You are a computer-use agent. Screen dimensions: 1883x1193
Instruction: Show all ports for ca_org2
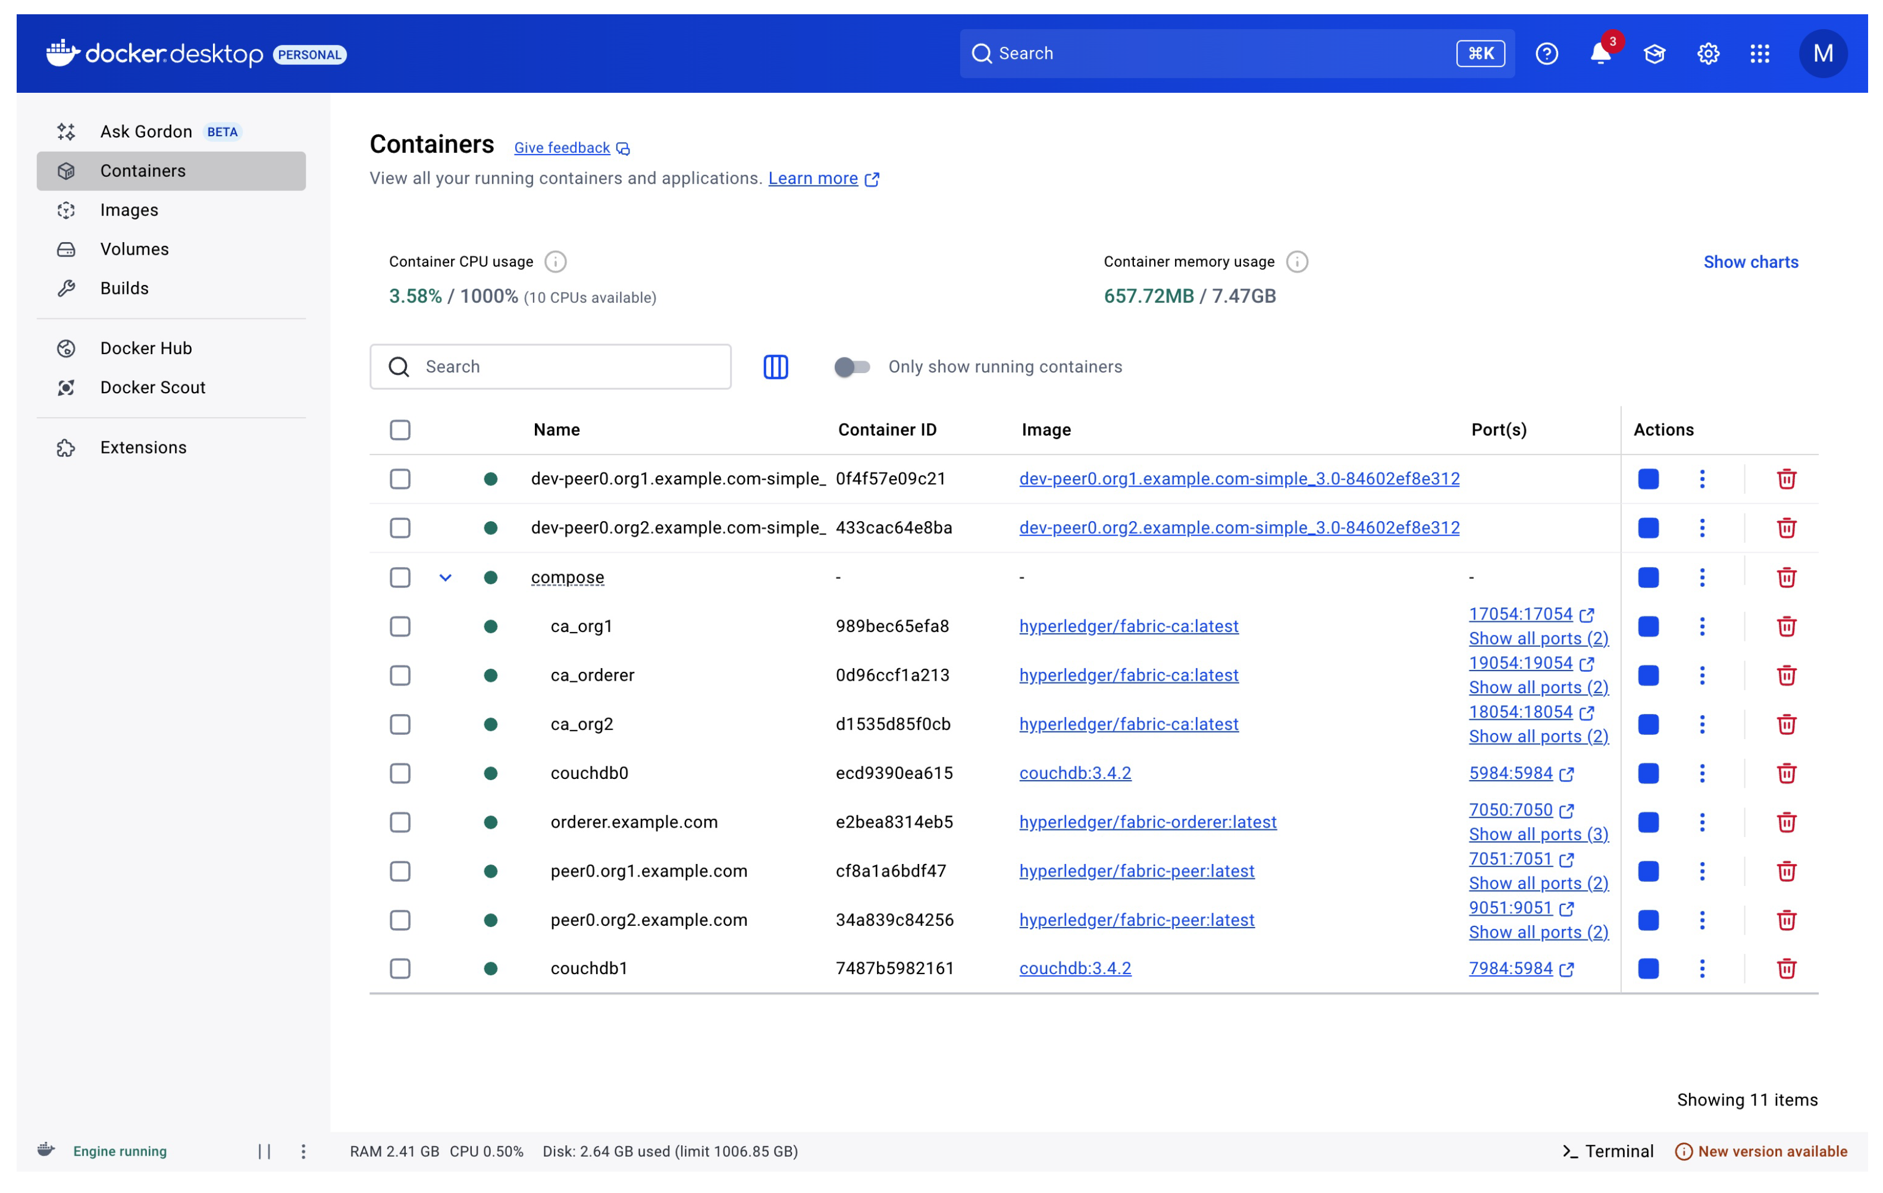coord(1538,737)
